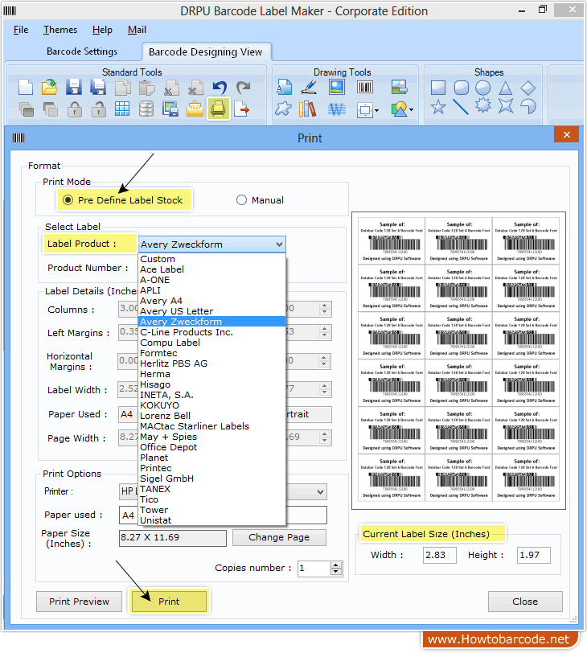Select the Pre Define Label Stock radio button
The image size is (587, 653).
[68, 200]
